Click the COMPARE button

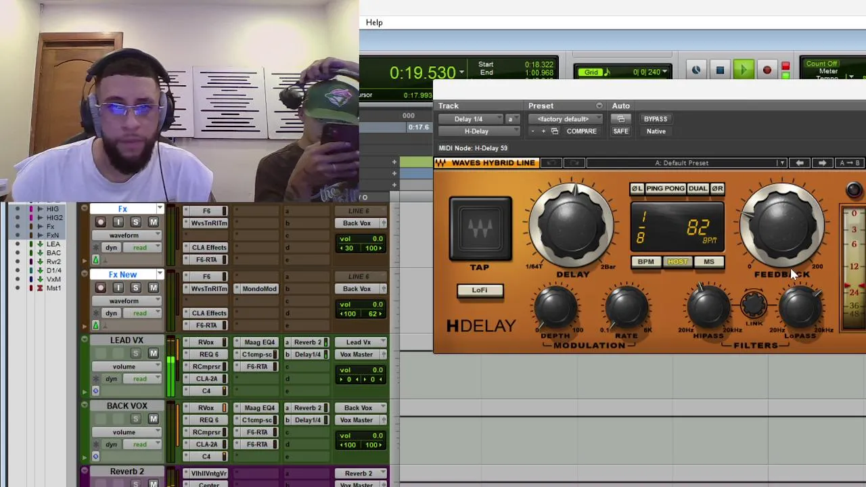(x=582, y=131)
